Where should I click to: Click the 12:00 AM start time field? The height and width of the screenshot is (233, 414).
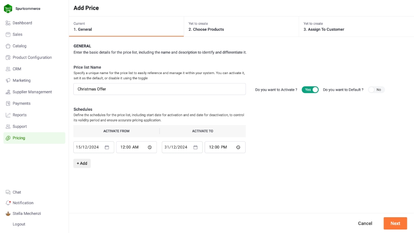pos(136,147)
